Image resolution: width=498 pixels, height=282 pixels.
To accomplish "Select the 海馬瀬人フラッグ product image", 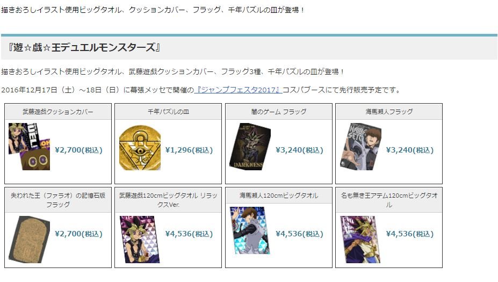I will click(360, 147).
